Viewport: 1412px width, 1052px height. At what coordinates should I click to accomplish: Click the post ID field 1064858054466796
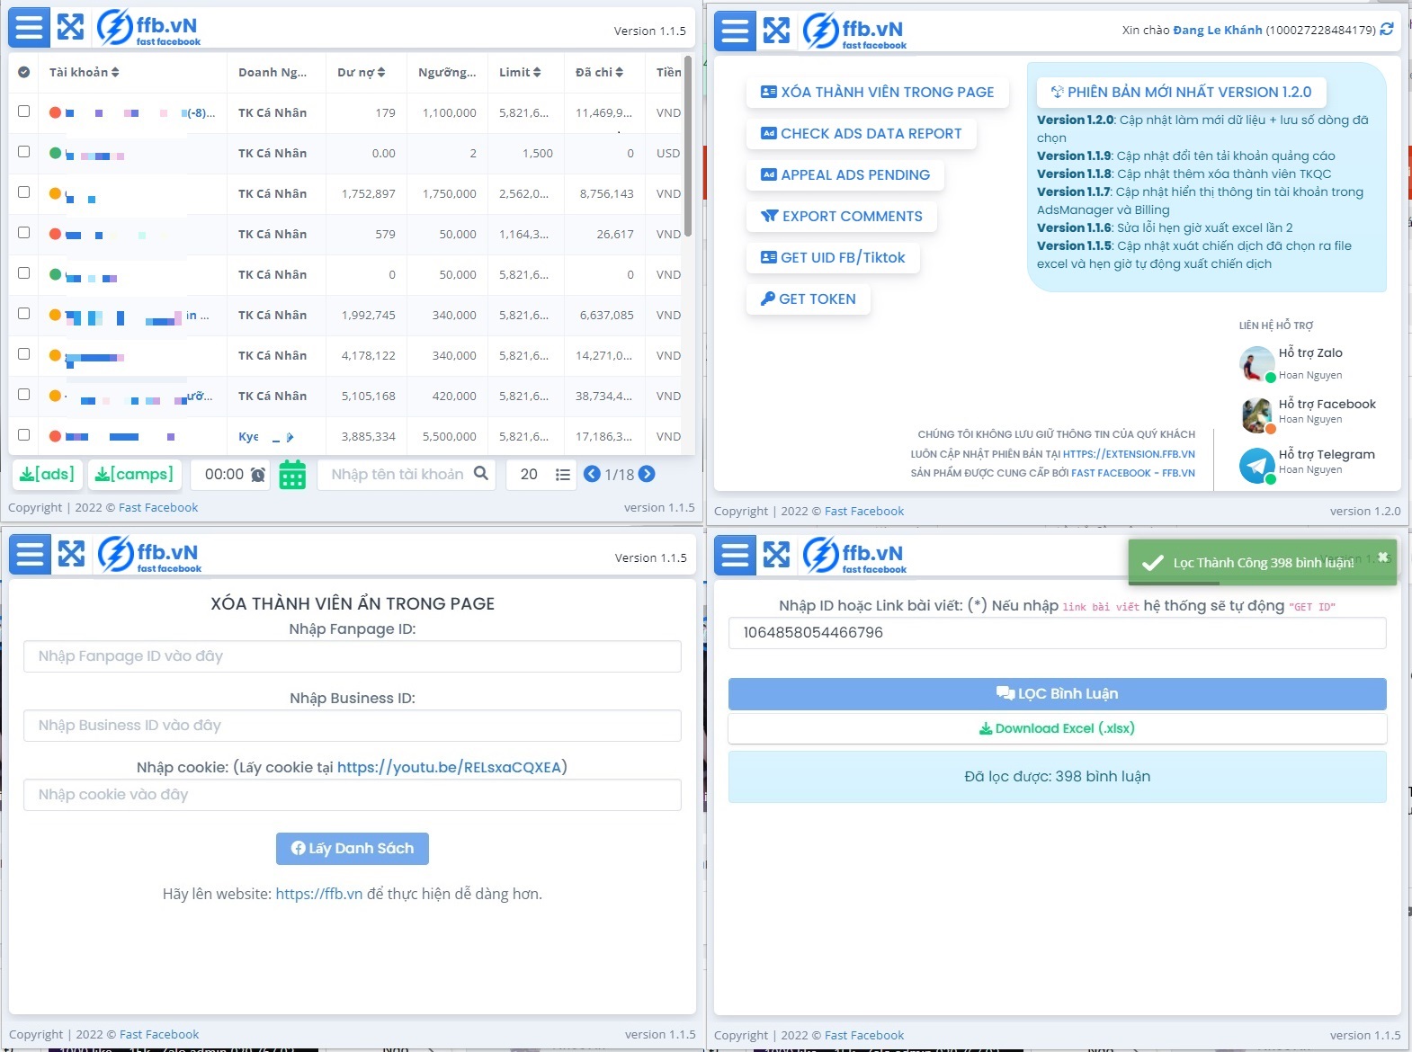1057,633
